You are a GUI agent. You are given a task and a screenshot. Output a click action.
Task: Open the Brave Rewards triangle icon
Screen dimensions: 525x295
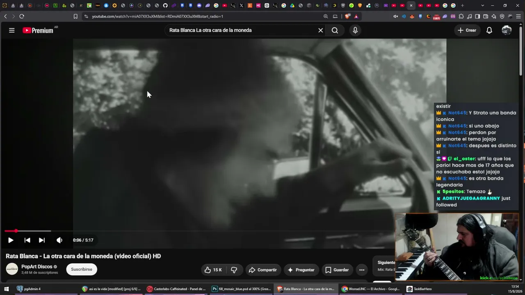[x=356, y=16]
